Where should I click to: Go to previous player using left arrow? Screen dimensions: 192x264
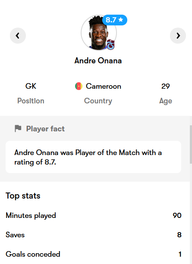(x=18, y=36)
